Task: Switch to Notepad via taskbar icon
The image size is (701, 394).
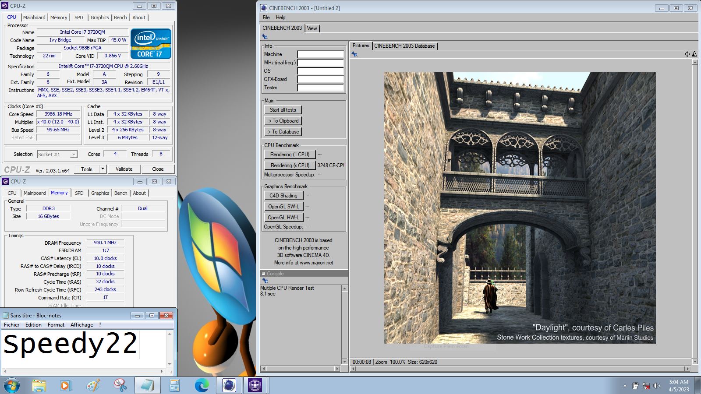Action: [x=147, y=385]
